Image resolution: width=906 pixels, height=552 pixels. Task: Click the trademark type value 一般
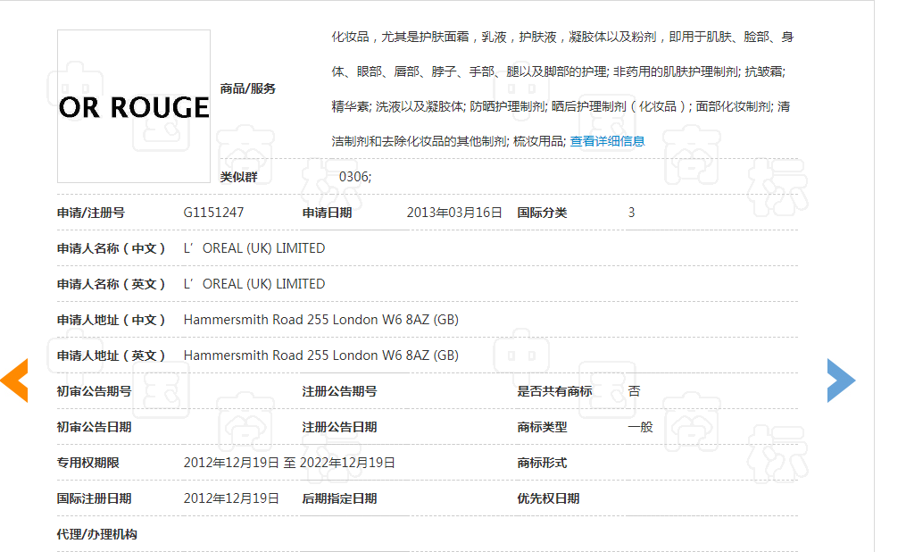pyautogui.click(x=640, y=427)
